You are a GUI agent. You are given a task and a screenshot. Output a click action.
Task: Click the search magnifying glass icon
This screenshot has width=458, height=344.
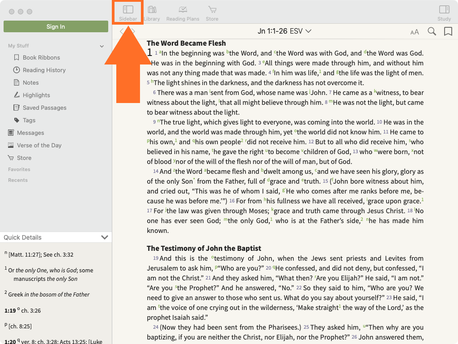tap(432, 31)
